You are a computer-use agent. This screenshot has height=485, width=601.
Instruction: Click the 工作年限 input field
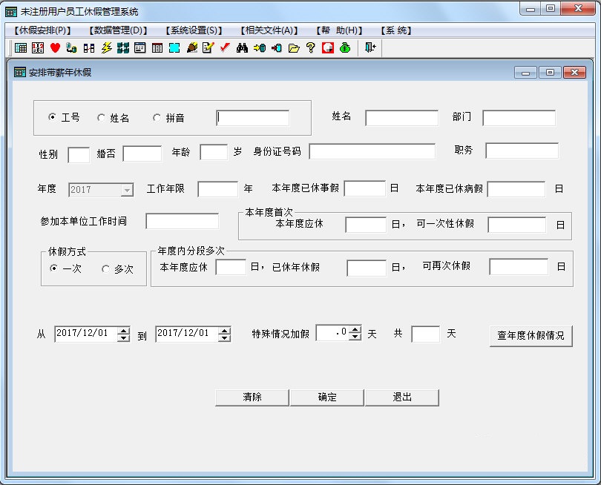217,189
